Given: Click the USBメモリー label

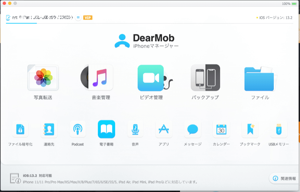Looking at the screenshot, I should pyautogui.click(x=279, y=144).
